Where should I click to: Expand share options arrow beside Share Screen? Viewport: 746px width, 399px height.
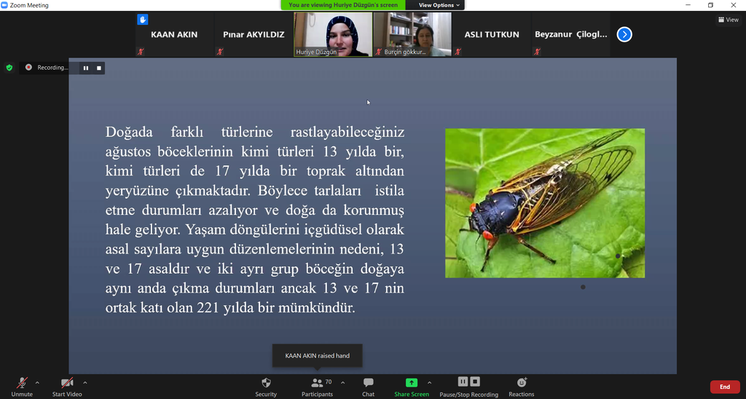(429, 383)
